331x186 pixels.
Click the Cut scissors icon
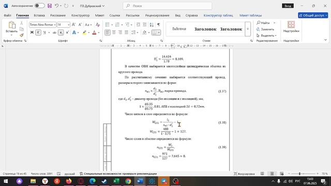22,23
